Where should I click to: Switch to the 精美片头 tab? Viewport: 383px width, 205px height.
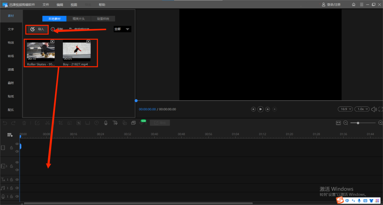click(79, 19)
